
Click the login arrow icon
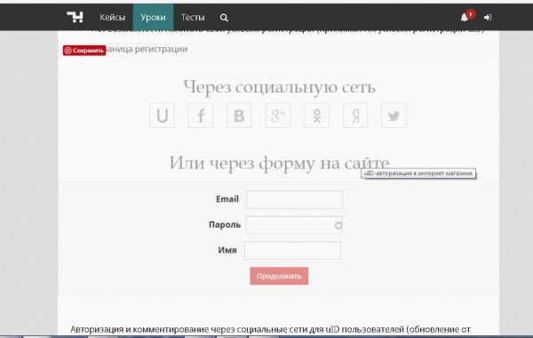coord(488,18)
